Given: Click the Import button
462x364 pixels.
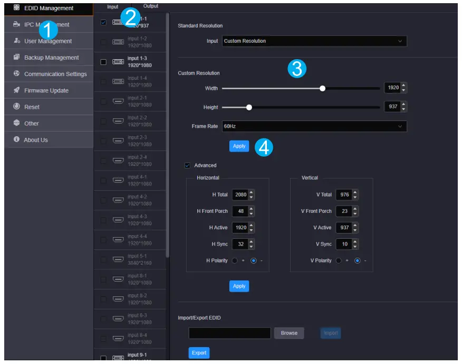Looking at the screenshot, I should (x=330, y=333).
